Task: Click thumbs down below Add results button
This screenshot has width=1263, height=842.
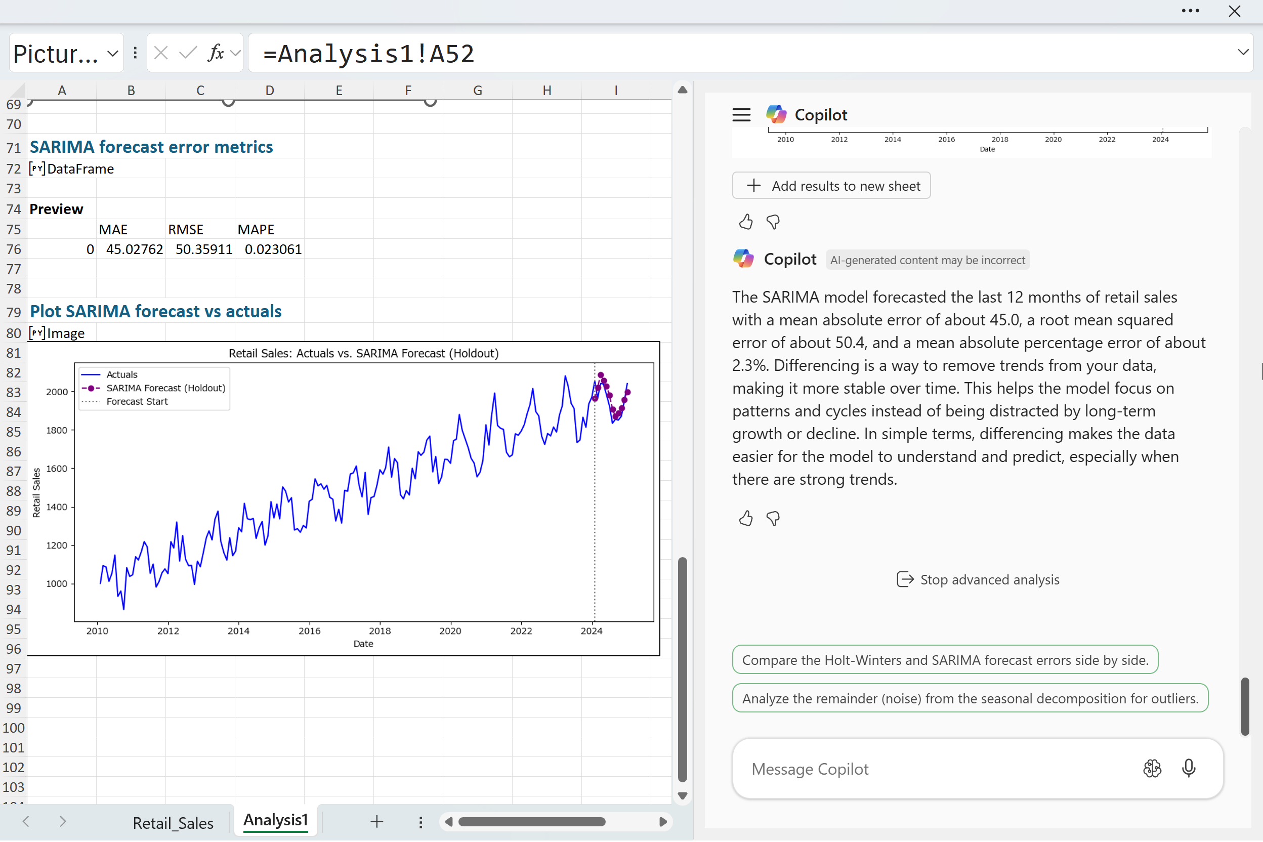Action: pos(773,222)
